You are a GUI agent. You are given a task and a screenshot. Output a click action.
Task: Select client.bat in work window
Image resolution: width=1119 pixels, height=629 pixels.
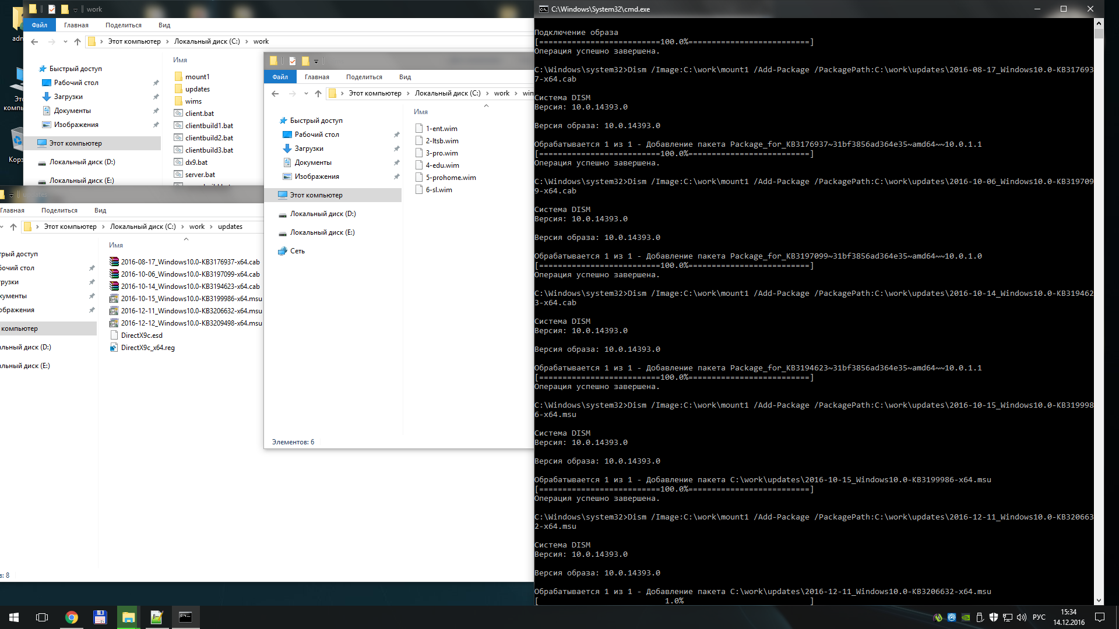[194, 114]
